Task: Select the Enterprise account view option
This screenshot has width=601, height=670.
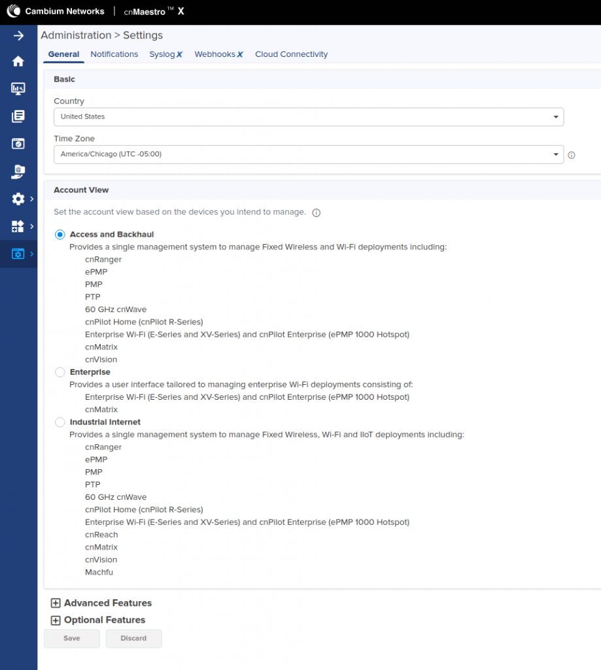Action: pos(60,372)
